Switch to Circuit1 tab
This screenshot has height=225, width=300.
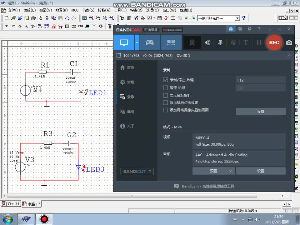(x=11, y=204)
